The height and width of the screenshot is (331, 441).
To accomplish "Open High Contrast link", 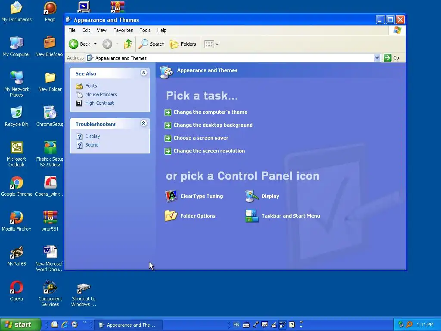I will click(x=99, y=103).
